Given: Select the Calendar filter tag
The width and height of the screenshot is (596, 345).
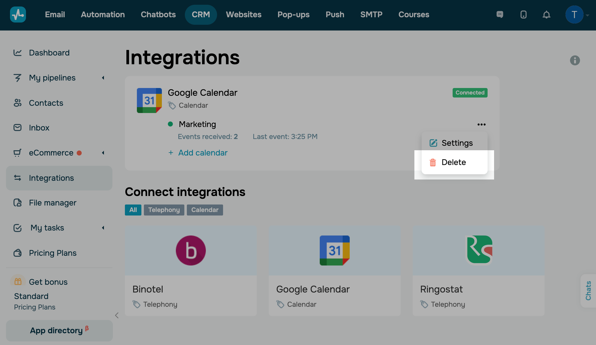Looking at the screenshot, I should tap(205, 210).
